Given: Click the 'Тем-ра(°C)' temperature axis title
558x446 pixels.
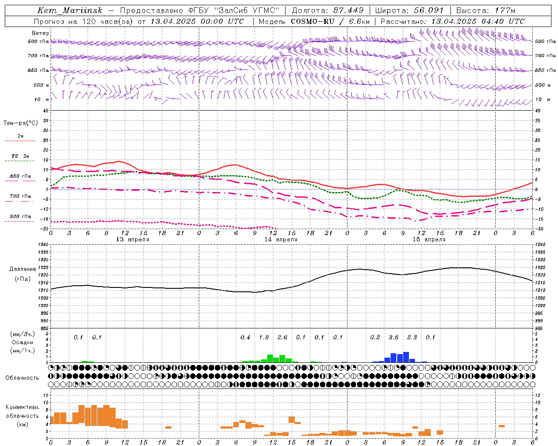Looking at the screenshot, I should click(x=20, y=123).
